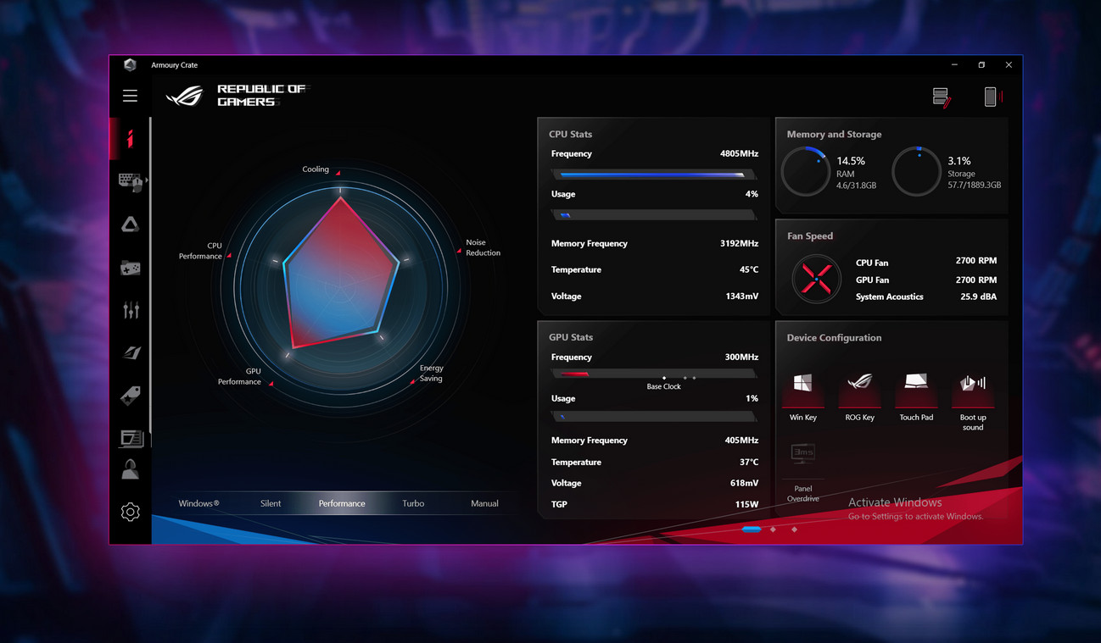Click the 25.9 dBA System Acoustics value
The width and height of the screenshot is (1101, 643).
[978, 297]
